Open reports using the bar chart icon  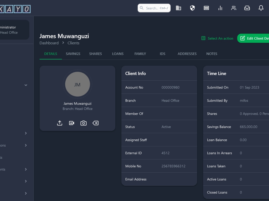click(220, 8)
